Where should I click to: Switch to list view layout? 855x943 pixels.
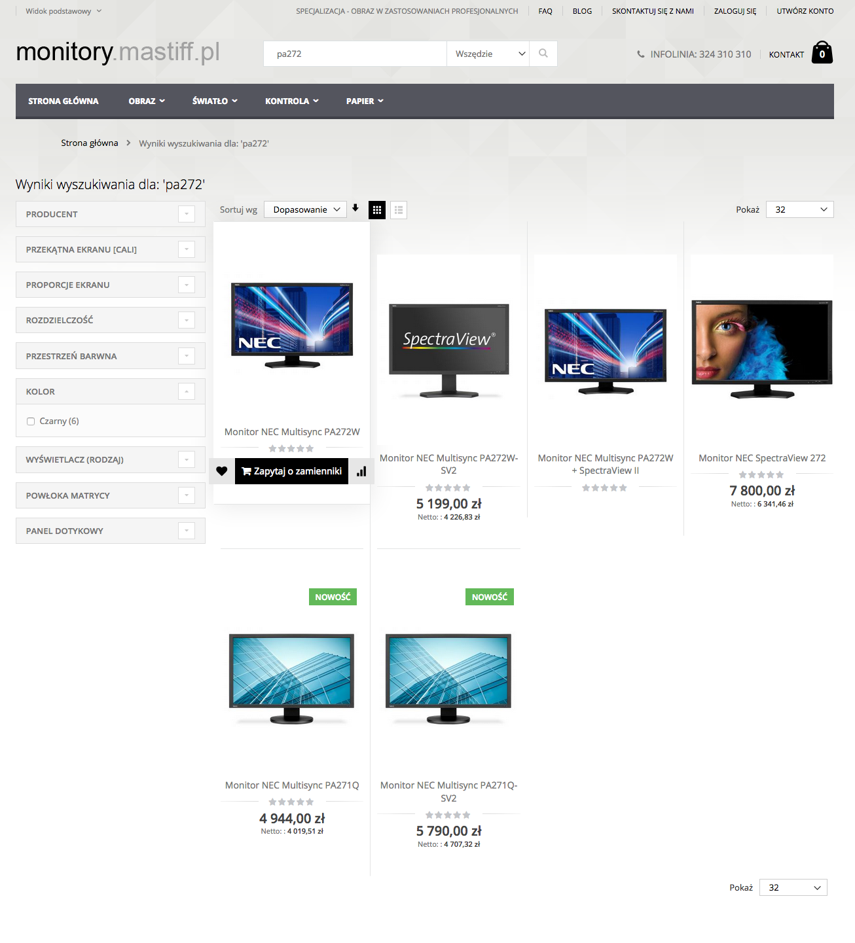point(399,210)
